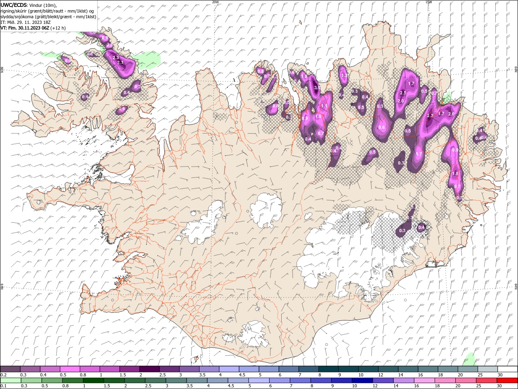Click the white swatch after 30 on snow legend
This screenshot has width=518, height=389.
(507, 369)
